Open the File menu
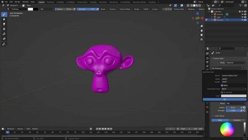This screenshot has width=248, height=140. [6, 2]
